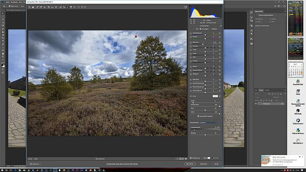Toggle the Automatisch maskieren checkbox

point(198,116)
